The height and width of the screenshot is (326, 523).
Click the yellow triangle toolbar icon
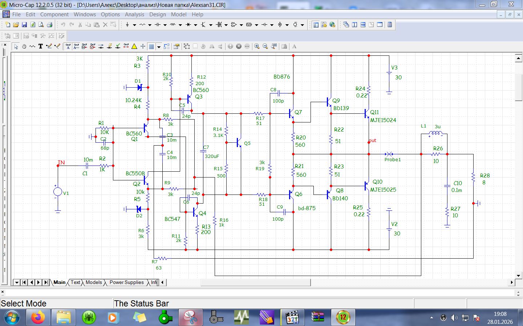[x=134, y=46]
